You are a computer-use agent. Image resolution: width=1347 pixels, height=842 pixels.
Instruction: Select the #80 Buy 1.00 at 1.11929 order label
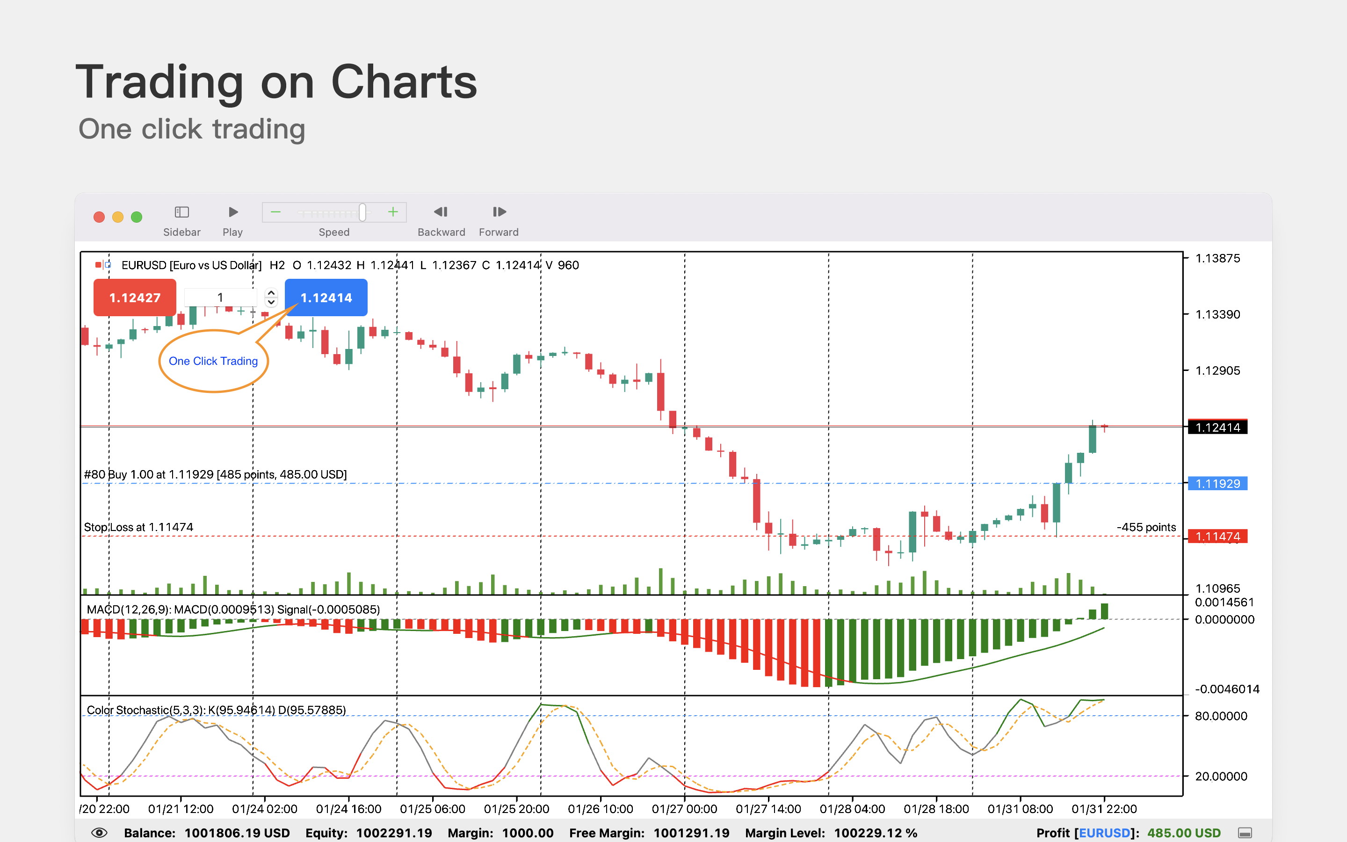click(x=216, y=474)
